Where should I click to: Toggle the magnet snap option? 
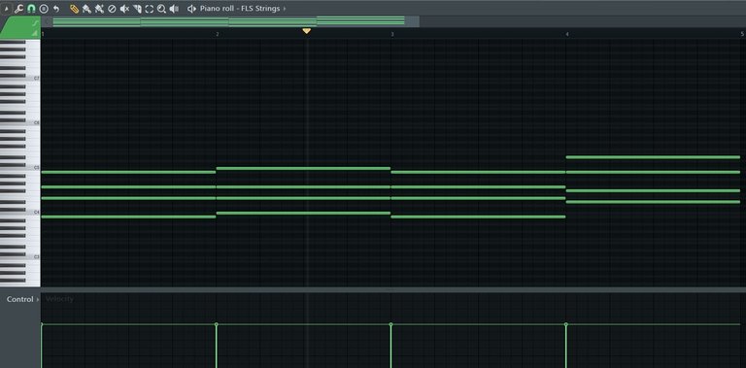click(x=31, y=9)
